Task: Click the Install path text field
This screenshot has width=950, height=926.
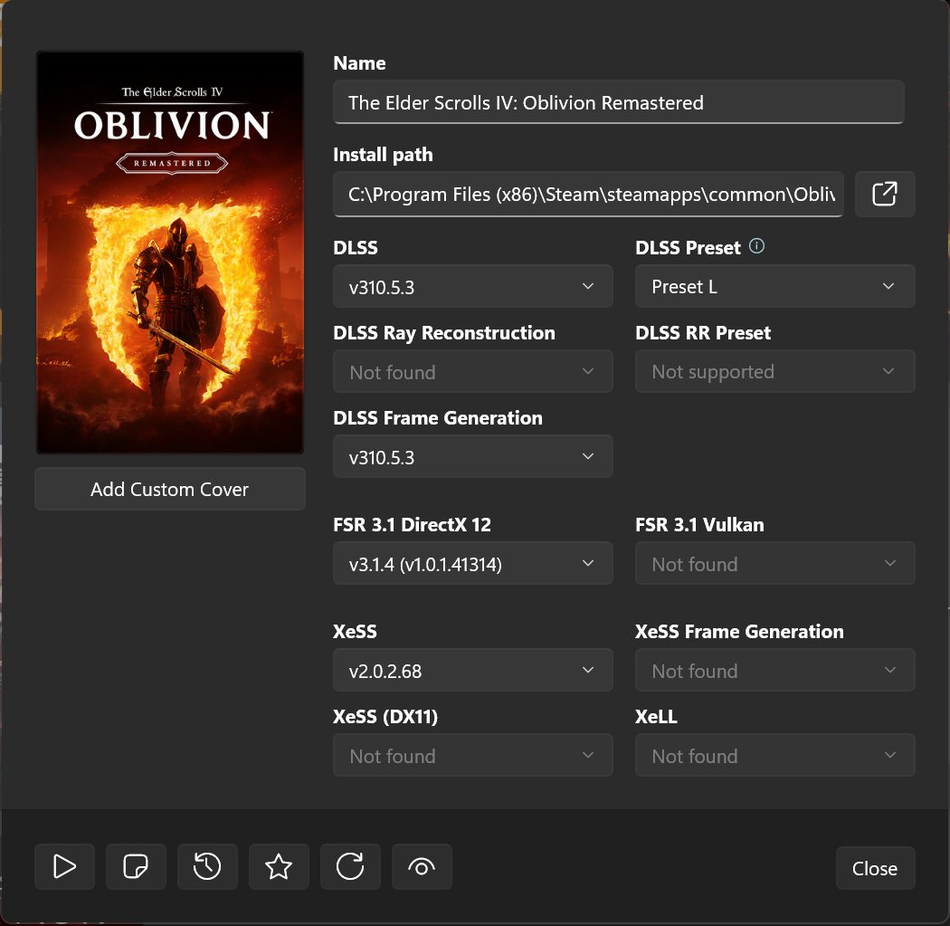Action: coord(588,194)
